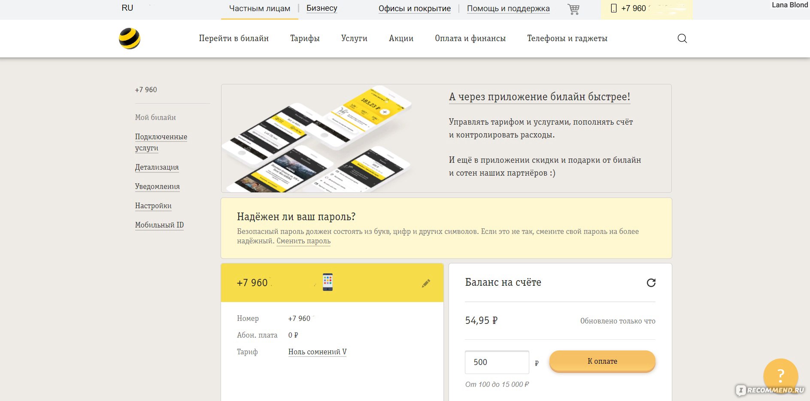This screenshot has height=401, width=810.
Task: Click the А через приложение билайн быстрее heading link
Action: (540, 97)
